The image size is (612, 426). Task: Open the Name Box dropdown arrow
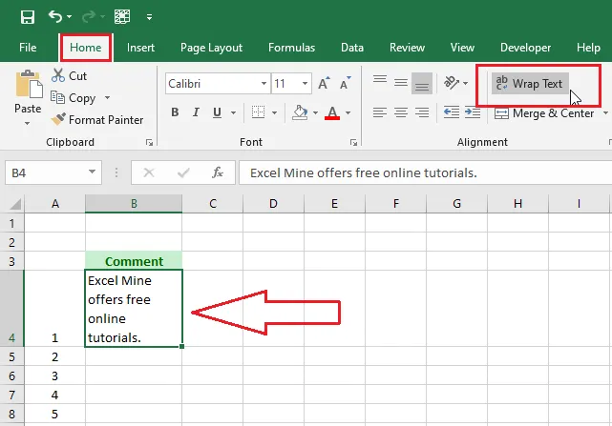(92, 172)
